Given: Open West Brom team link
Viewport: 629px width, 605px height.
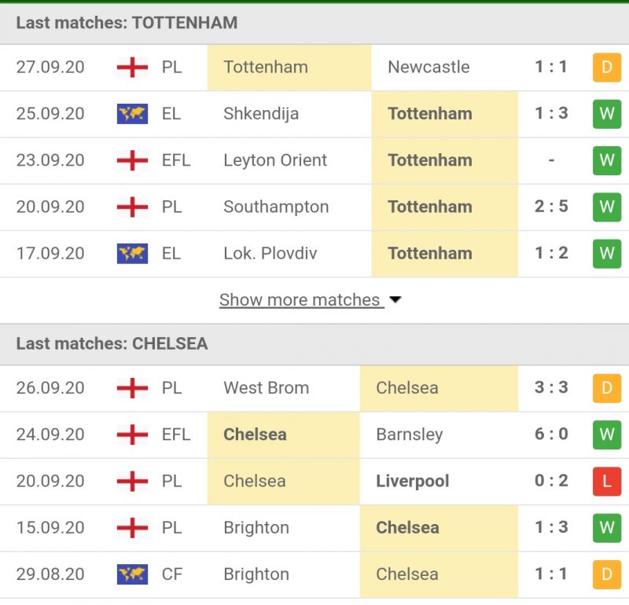Looking at the screenshot, I should [x=266, y=388].
